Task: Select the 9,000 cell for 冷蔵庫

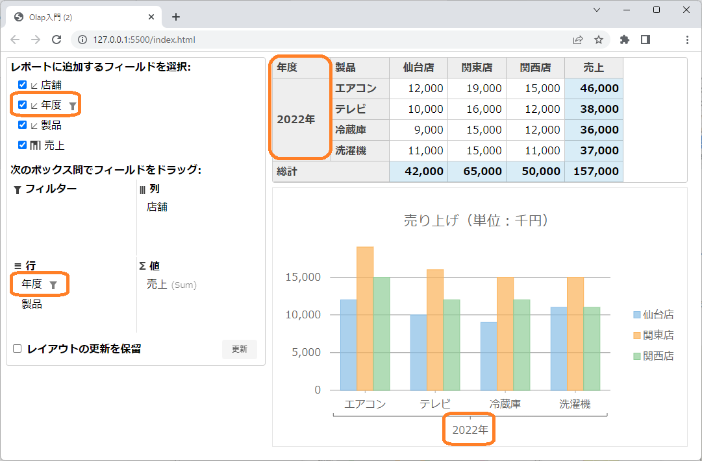Action: tap(419, 130)
